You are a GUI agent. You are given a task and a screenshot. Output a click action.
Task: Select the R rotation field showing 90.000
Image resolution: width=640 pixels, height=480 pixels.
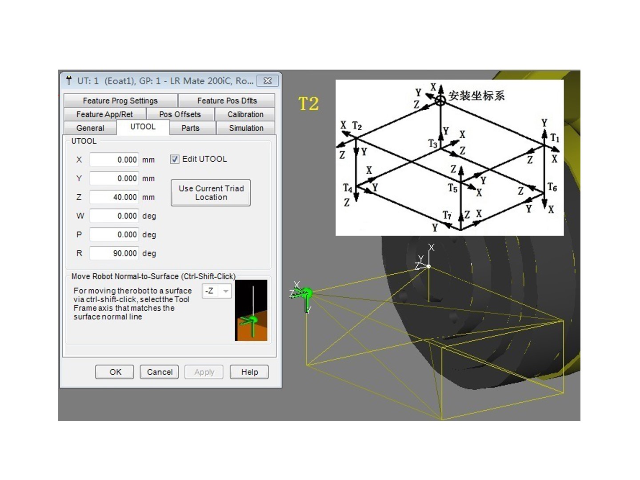point(114,253)
